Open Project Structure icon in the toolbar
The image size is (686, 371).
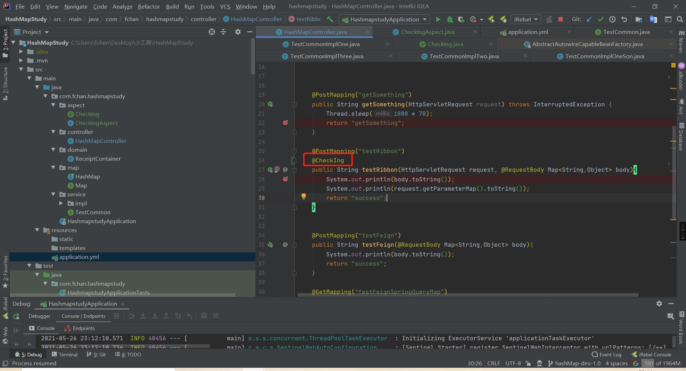(x=639, y=19)
